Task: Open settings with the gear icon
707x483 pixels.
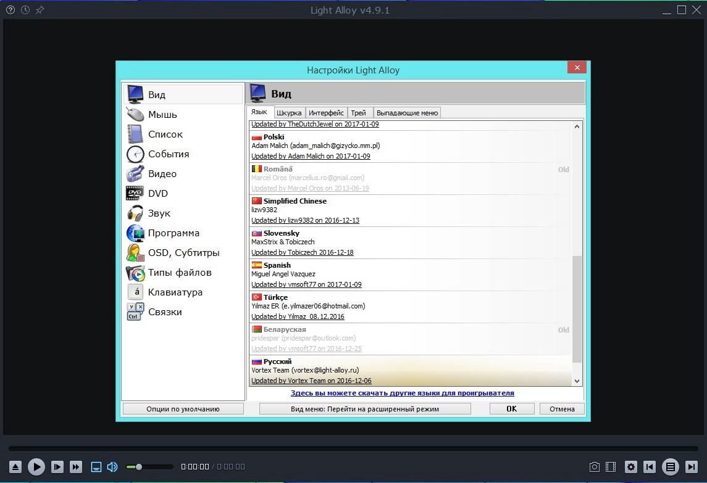Action: pyautogui.click(x=631, y=467)
